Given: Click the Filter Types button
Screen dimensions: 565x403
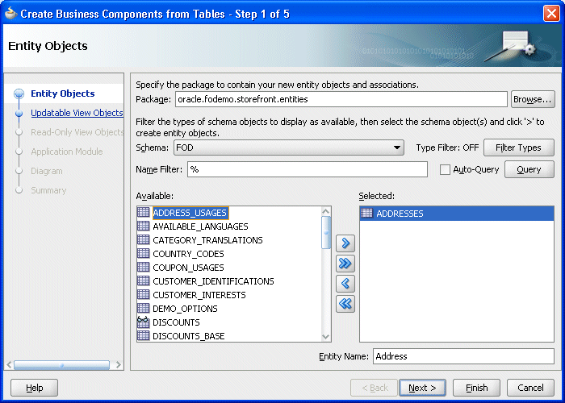Looking at the screenshot, I should click(x=518, y=147).
